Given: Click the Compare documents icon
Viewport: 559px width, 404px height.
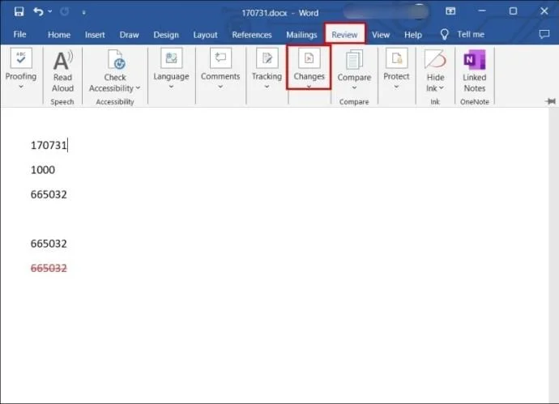Looking at the screenshot, I should coord(354,59).
